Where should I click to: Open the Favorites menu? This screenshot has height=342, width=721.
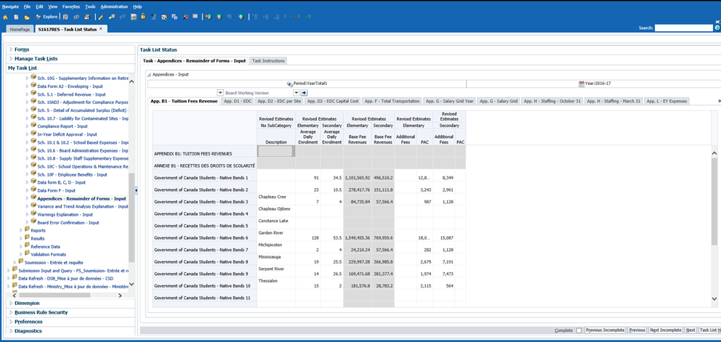point(71,7)
